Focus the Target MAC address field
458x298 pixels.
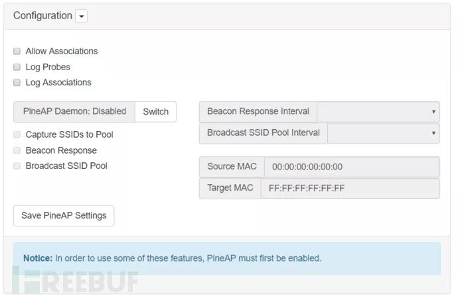tap(349, 188)
